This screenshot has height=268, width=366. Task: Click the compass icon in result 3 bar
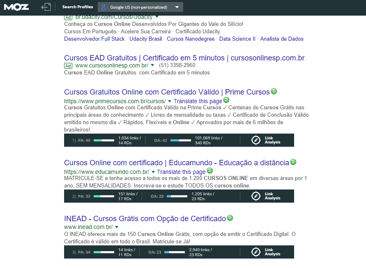point(256,252)
